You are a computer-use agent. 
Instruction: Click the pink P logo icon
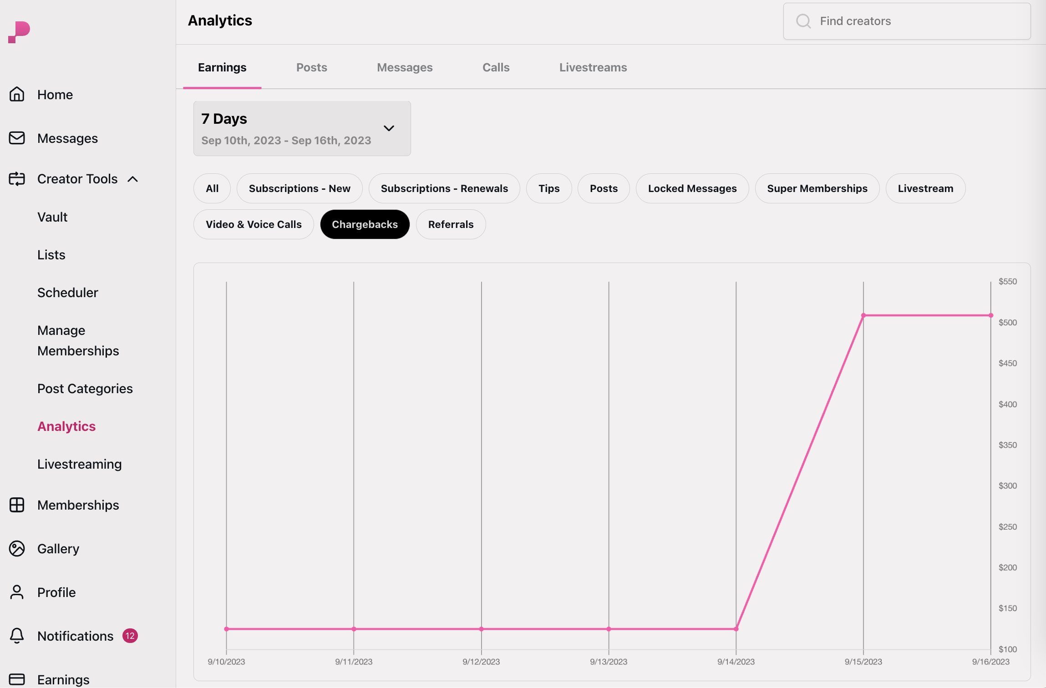pyautogui.click(x=19, y=32)
